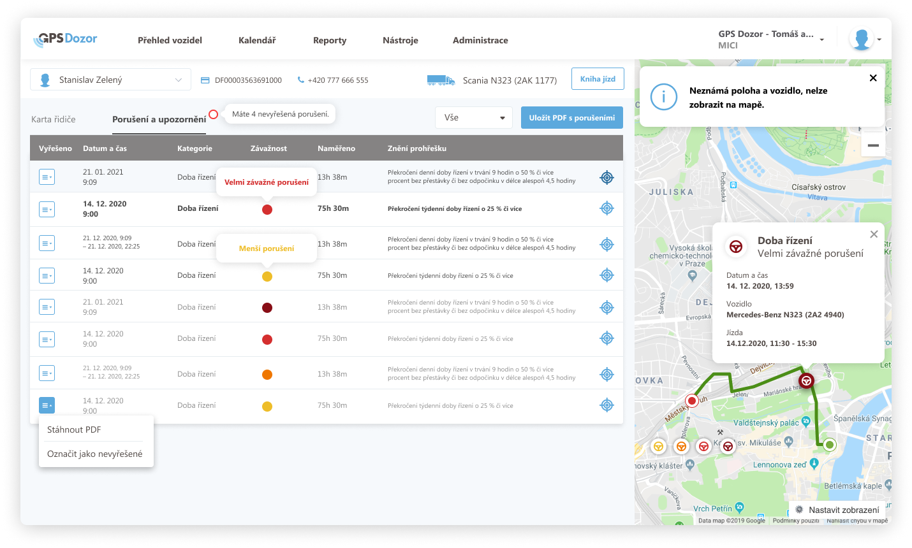912x548 pixels.
Task: Open the first row's resolved action menu
Action: 47,177
